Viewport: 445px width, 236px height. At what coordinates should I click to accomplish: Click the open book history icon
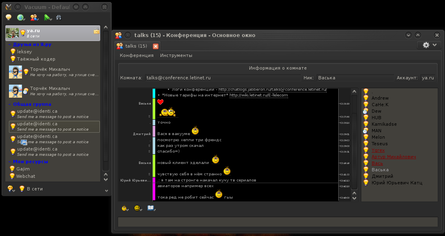pyautogui.click(x=151, y=208)
